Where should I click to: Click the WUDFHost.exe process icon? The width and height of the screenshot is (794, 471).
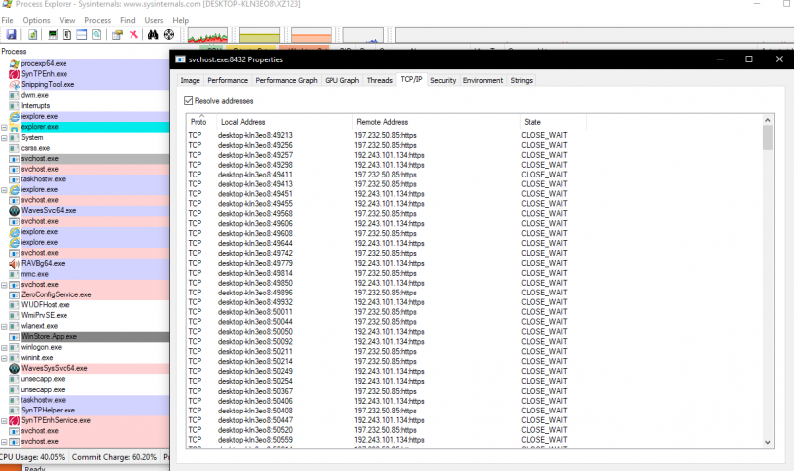(x=14, y=305)
